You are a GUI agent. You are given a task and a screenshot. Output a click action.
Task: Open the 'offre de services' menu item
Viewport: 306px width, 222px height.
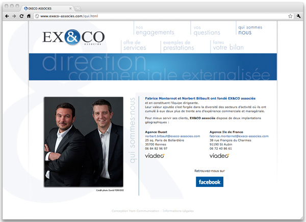[x=135, y=45]
